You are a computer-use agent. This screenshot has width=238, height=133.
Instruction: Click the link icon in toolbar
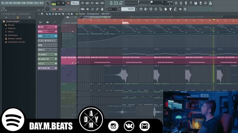97,9
